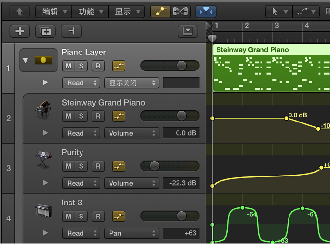This screenshot has height=244, width=330.
Task: Open Read automation mode menu on Piano Layer
Action: coord(81,82)
